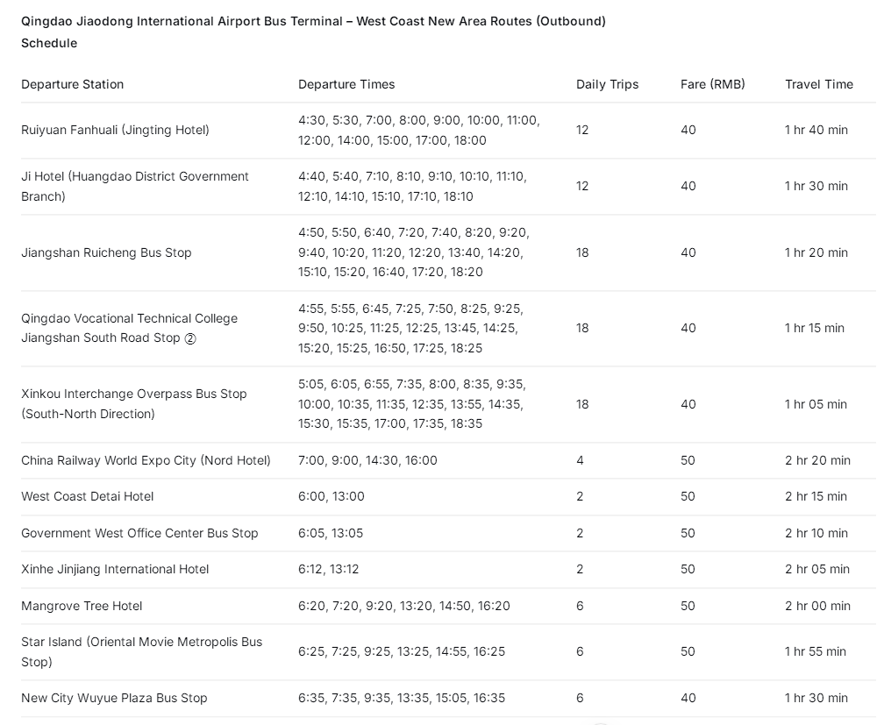Click the Fare (RMB) column header
This screenshot has width=884, height=725.
(x=713, y=84)
